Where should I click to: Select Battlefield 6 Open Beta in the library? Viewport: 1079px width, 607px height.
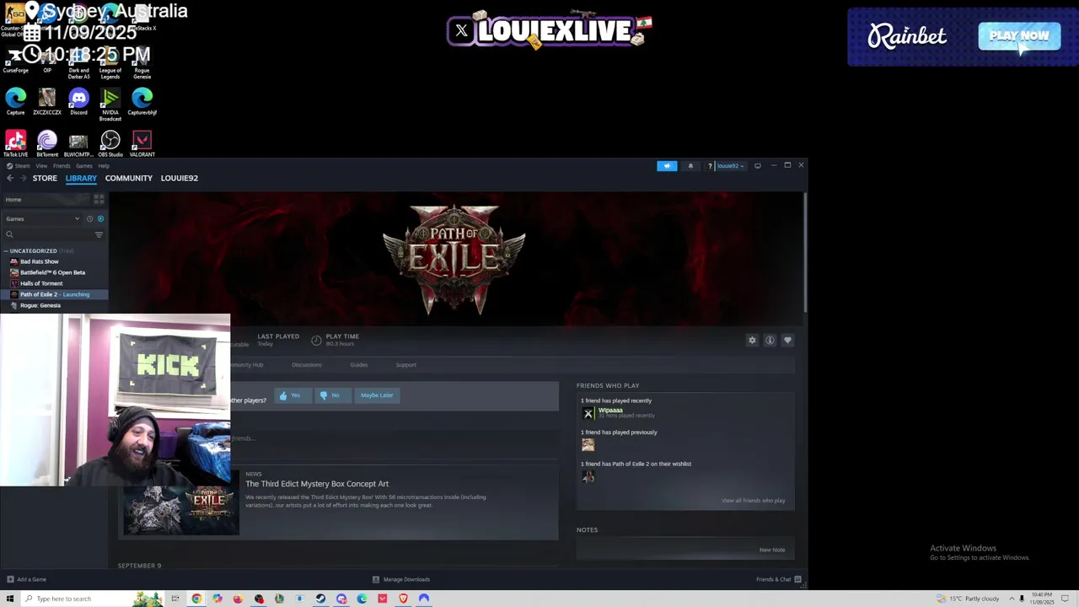(x=54, y=272)
